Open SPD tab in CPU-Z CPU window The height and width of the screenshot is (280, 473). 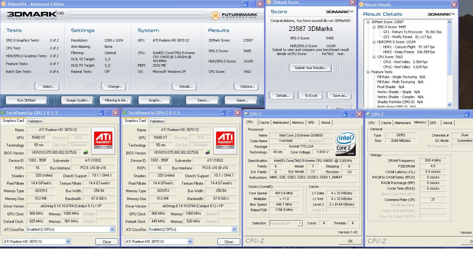311,122
